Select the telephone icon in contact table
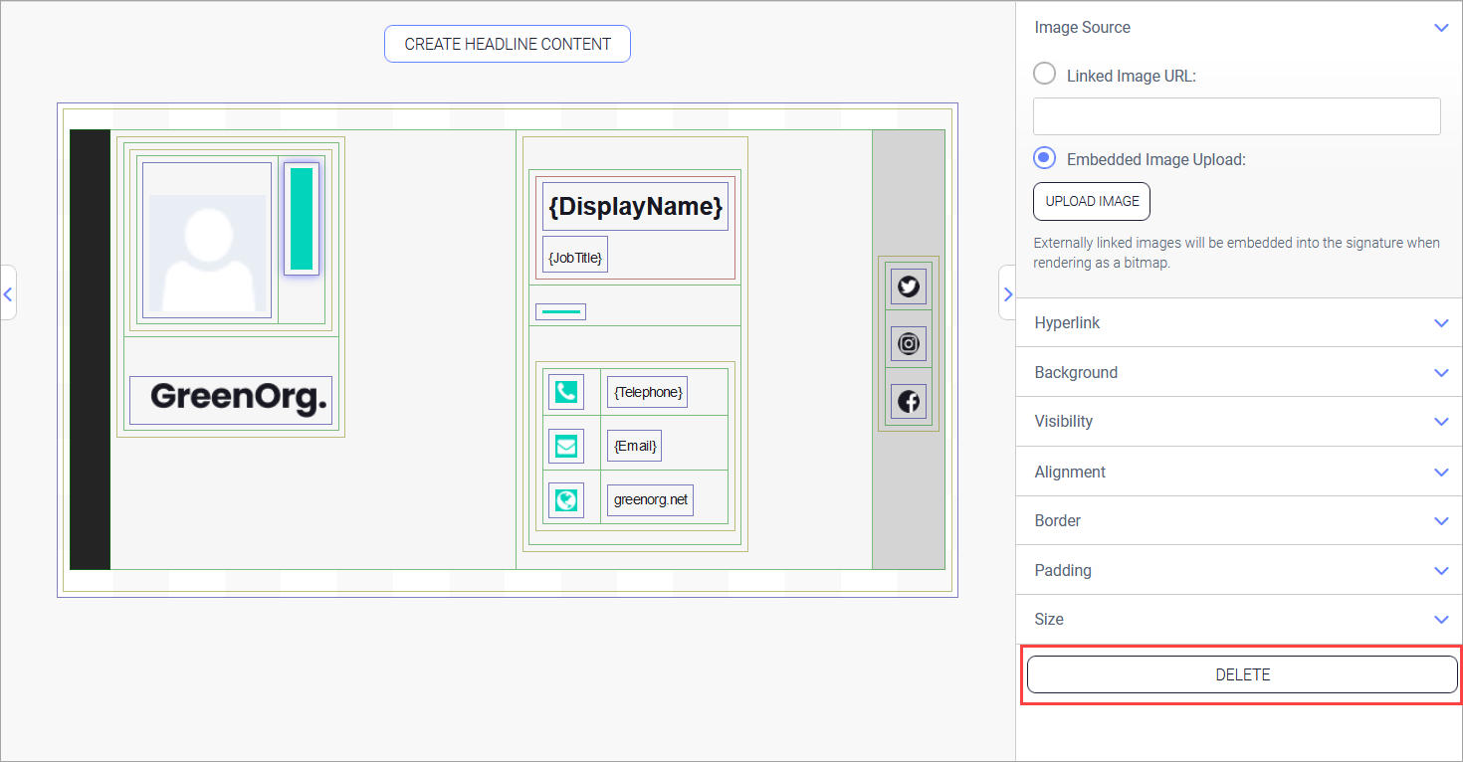The width and height of the screenshot is (1463, 762). point(565,392)
